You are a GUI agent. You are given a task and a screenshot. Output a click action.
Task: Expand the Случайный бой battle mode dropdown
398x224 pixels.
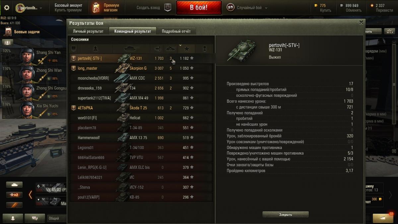[x=247, y=8]
